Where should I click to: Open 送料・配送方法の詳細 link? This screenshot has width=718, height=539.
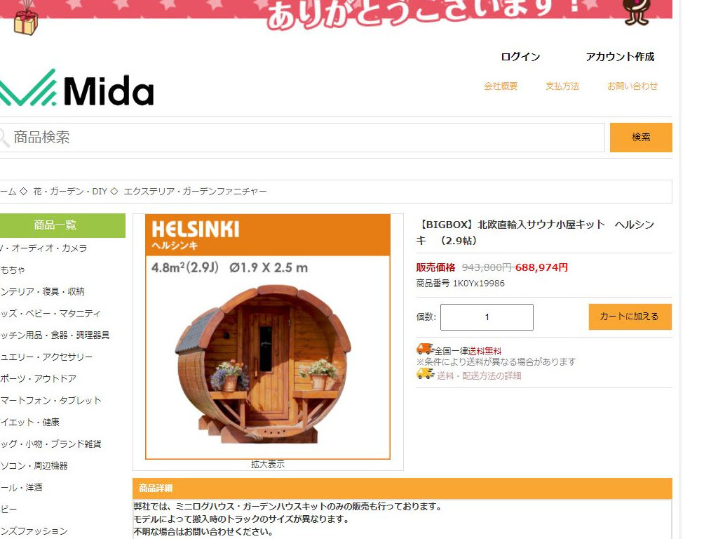[479, 376]
